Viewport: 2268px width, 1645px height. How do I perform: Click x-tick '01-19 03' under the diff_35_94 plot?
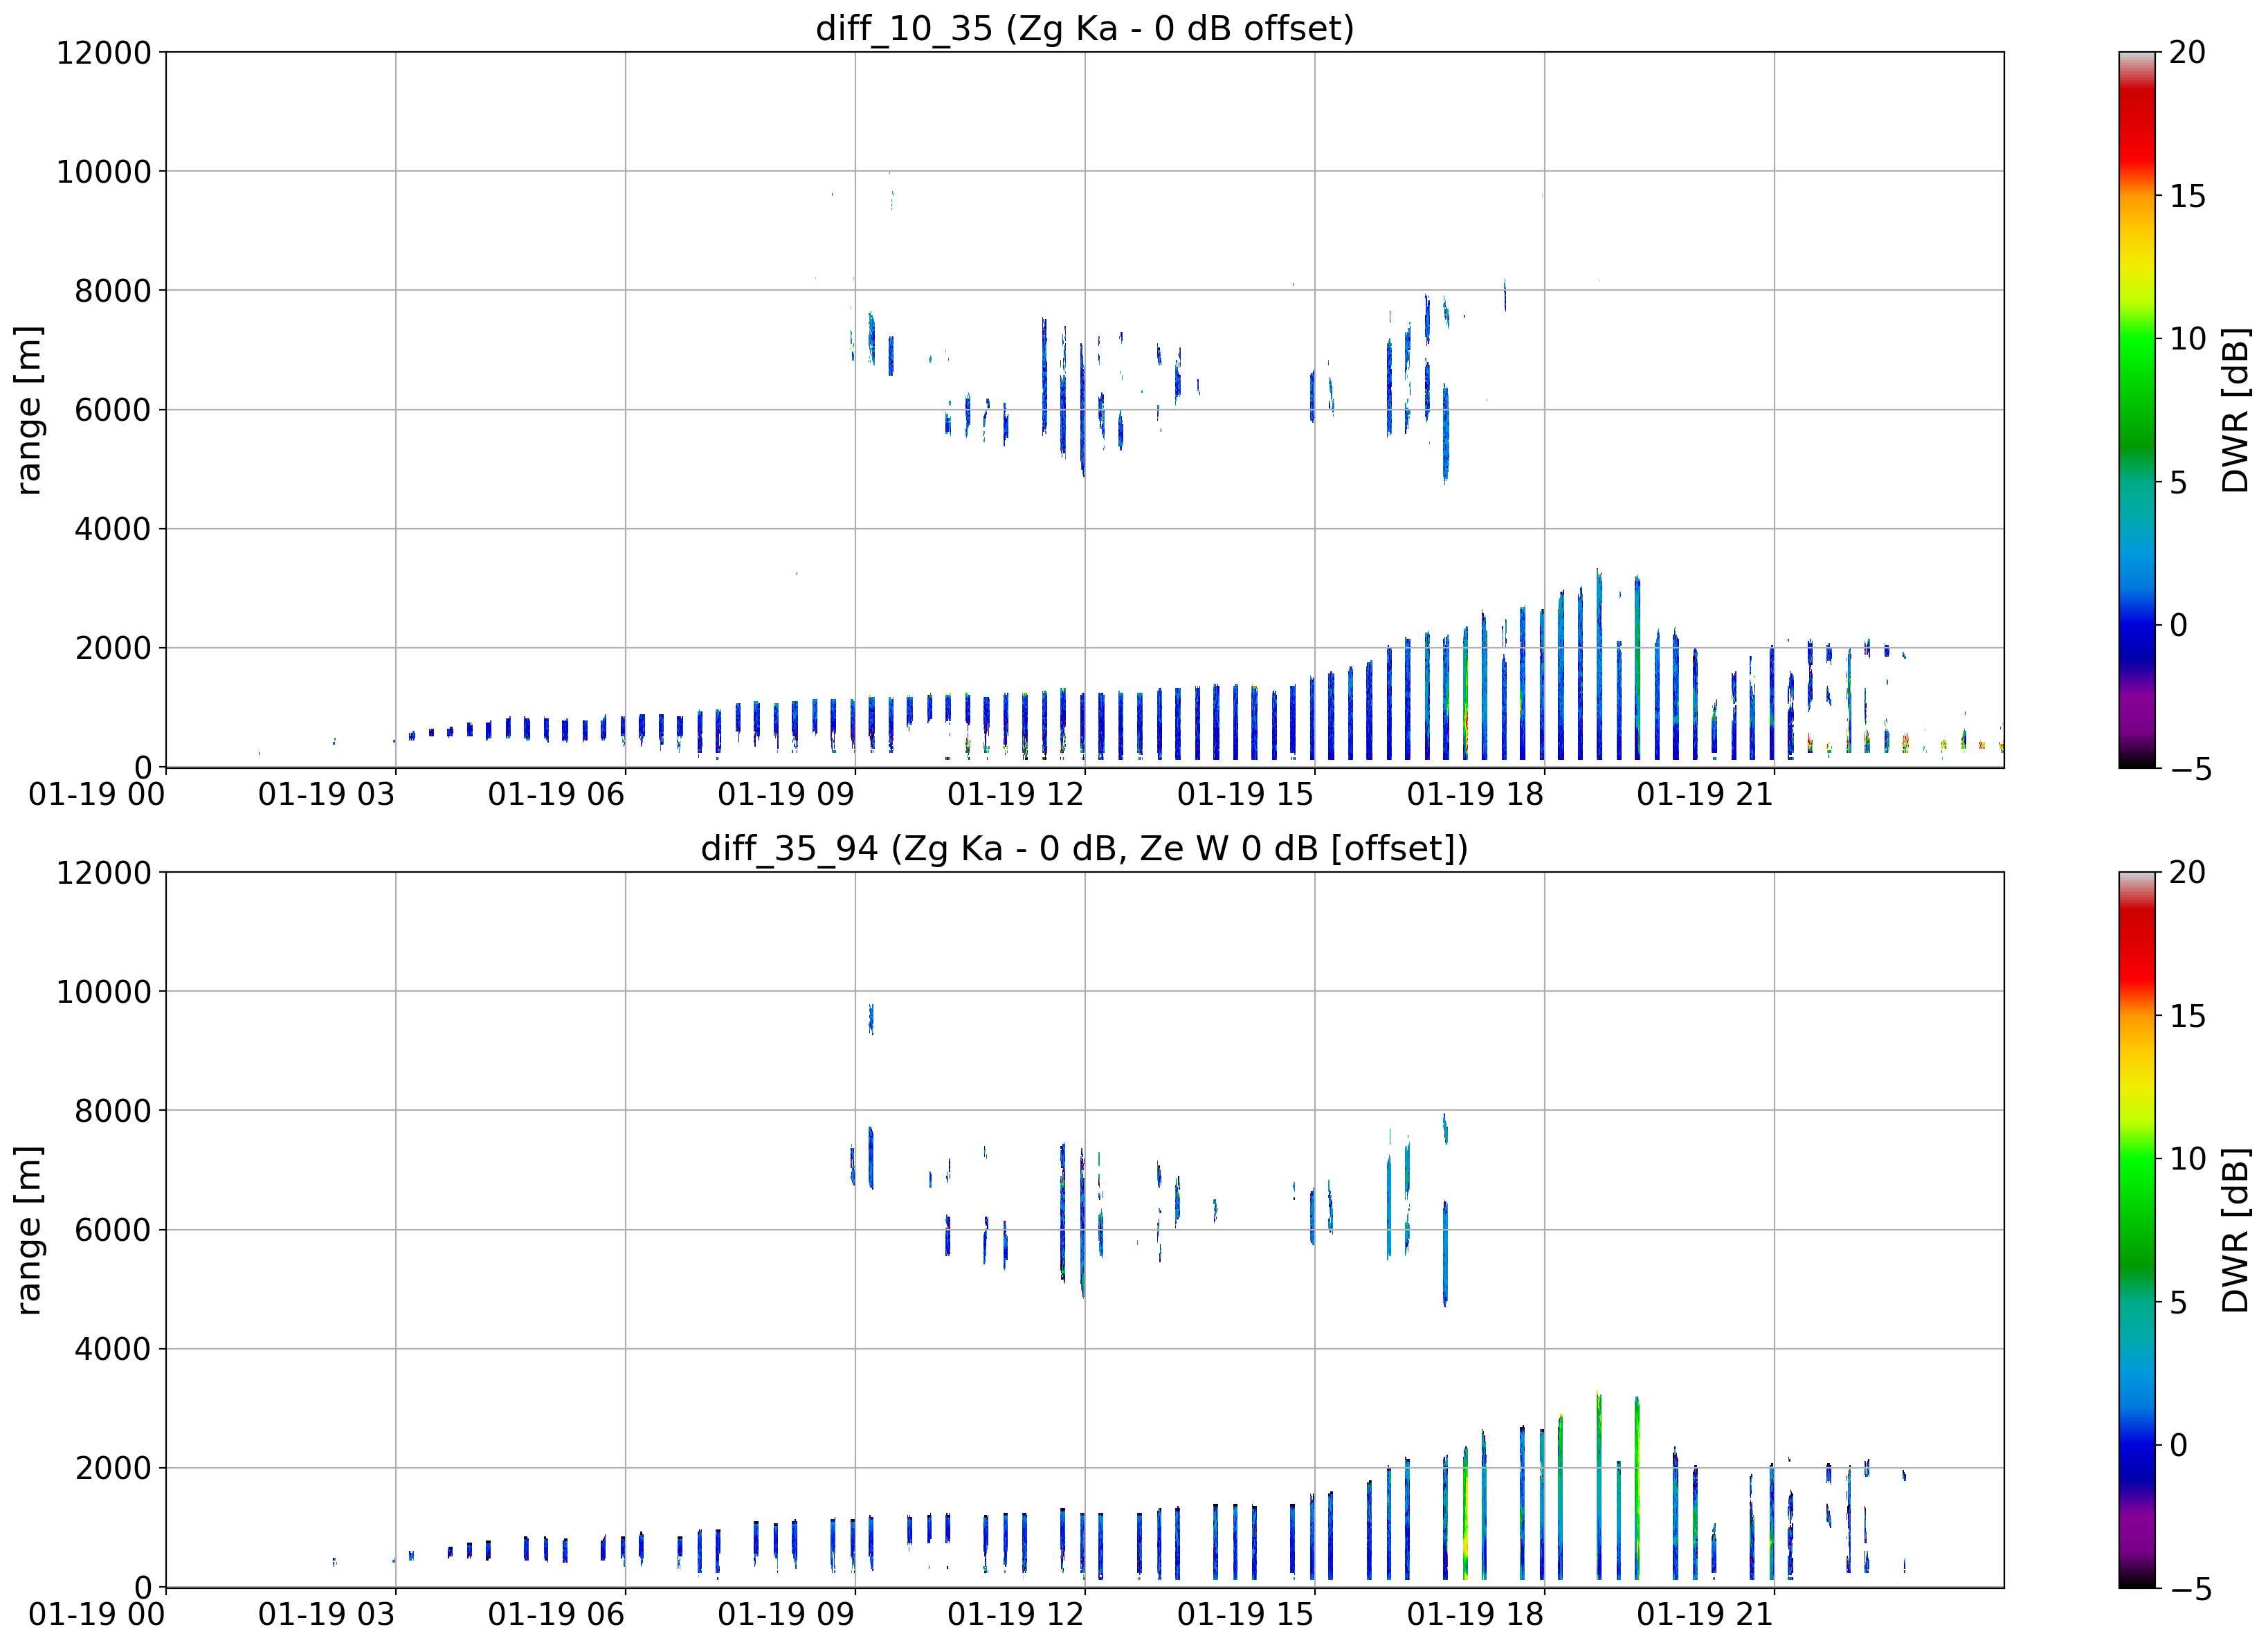coord(327,1615)
